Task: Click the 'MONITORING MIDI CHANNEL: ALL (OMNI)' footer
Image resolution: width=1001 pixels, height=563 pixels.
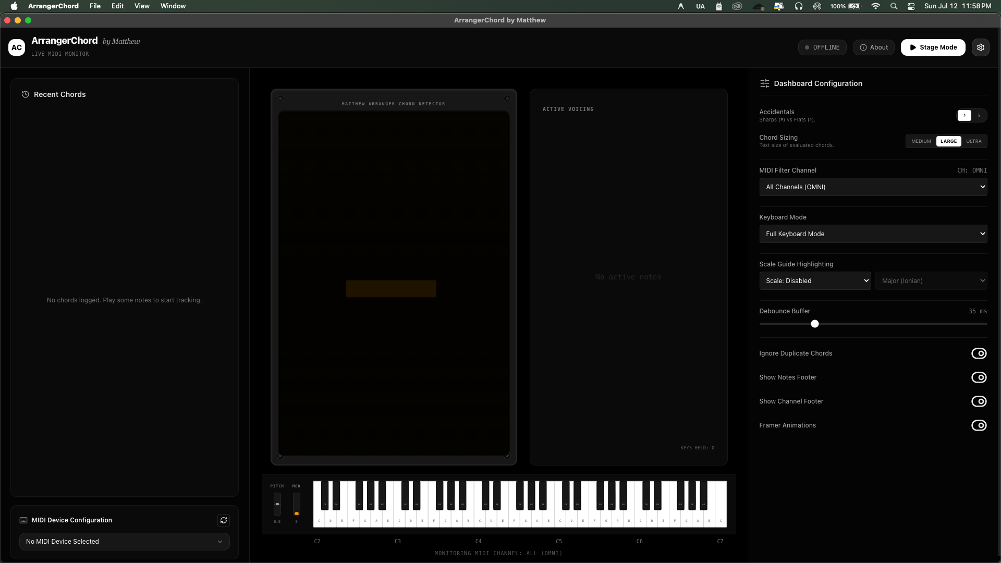Action: [x=498, y=553]
